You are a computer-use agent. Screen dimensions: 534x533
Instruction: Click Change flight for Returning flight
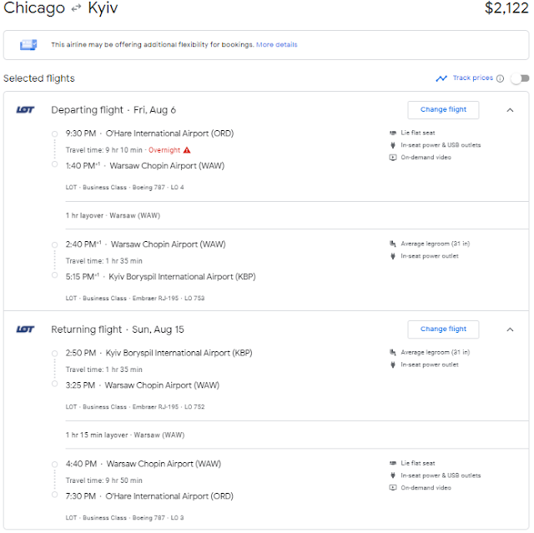(x=443, y=329)
